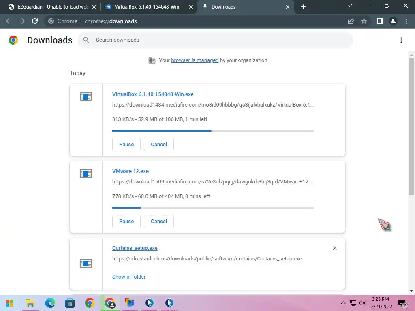Click the browser back arrow
This screenshot has height=311, width=415.
[9, 21]
